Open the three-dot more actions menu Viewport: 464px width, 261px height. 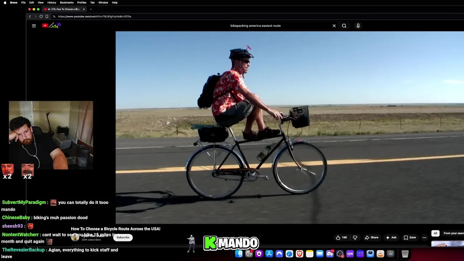click(x=424, y=237)
